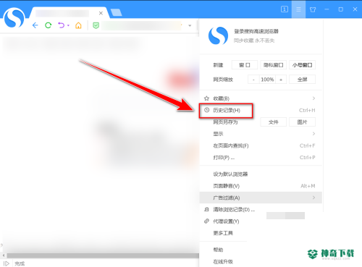Viewport: 362px width, 267px height.
Task: Expand the address bar dropdown arrow
Action: pos(190,25)
